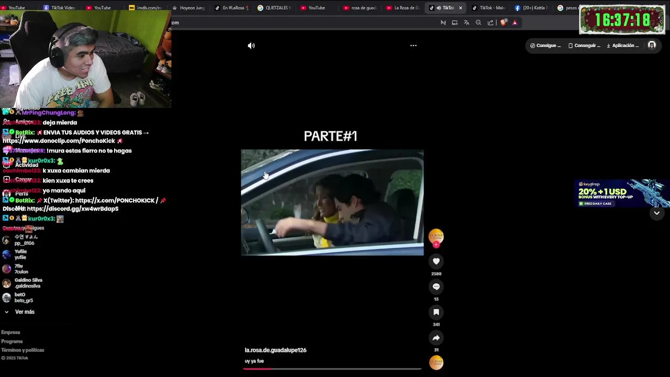
Task: Share video with the arrow icon
Action: [436, 338]
